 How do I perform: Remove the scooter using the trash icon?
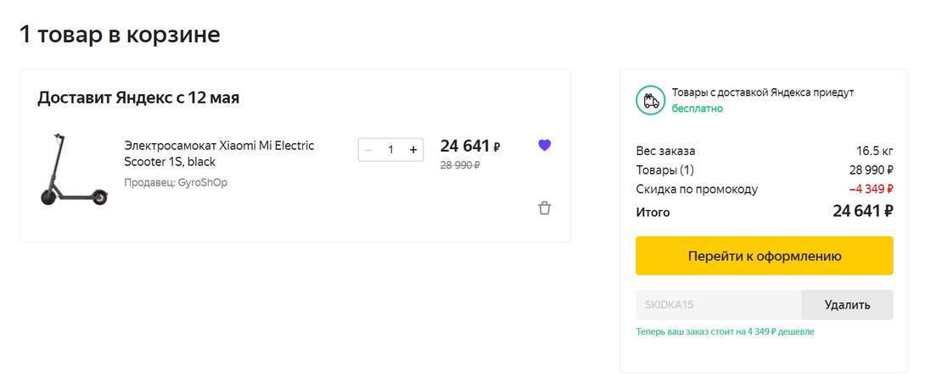545,208
